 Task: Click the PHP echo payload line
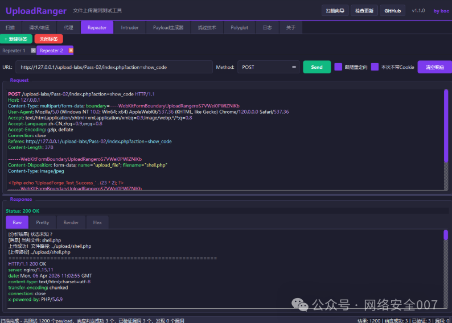pyautogui.click(x=66, y=183)
